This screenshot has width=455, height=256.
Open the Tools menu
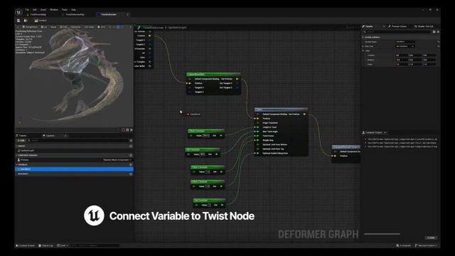[65, 9]
